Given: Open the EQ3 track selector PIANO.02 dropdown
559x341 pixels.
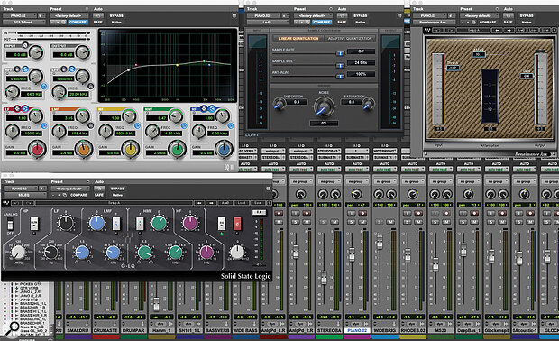Looking at the screenshot, I should point(20,15).
